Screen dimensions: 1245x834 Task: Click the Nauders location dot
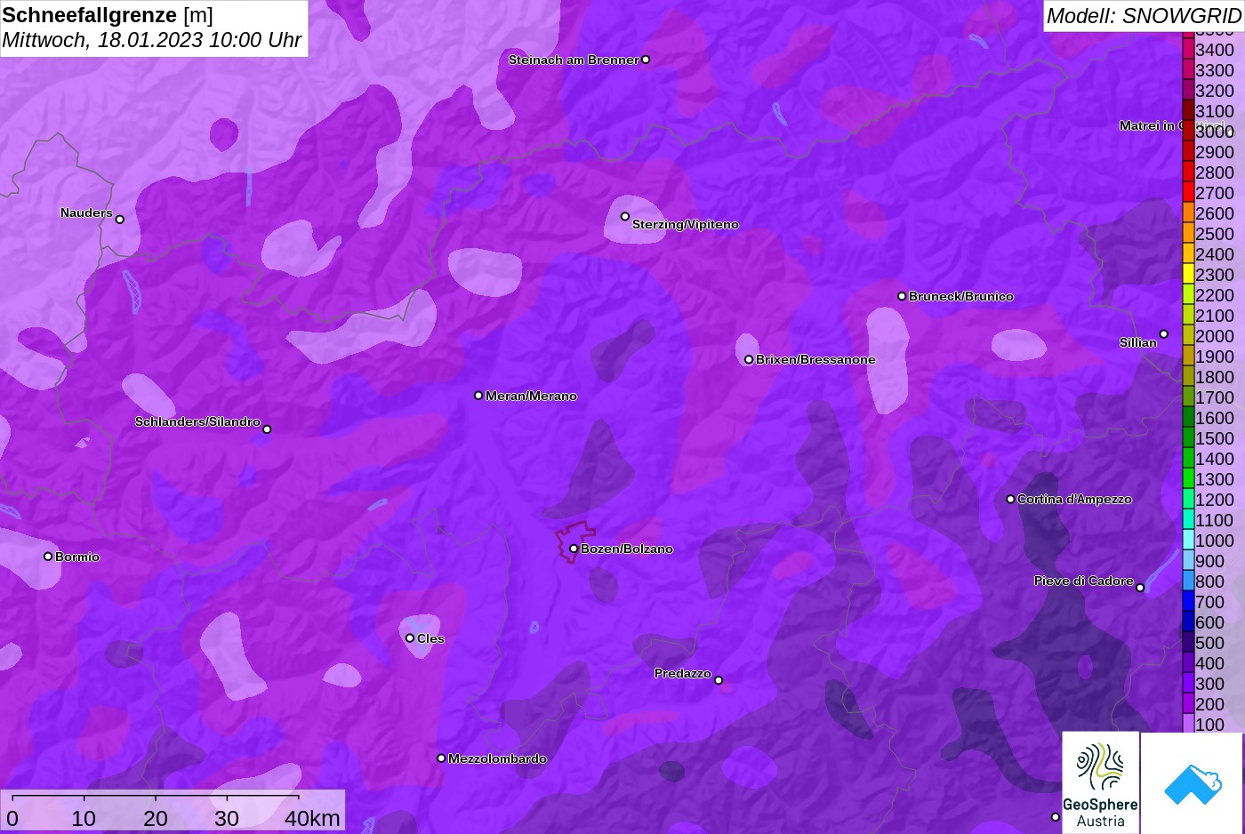click(x=120, y=220)
